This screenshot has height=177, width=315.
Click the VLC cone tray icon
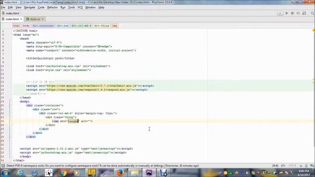[x=237, y=173]
